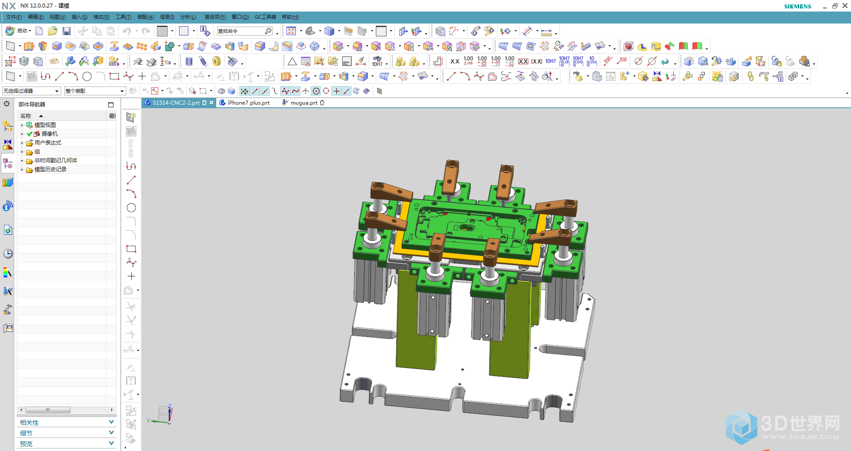
Task: Expand the 模型历史记录 tree node
Action: [x=22, y=169]
